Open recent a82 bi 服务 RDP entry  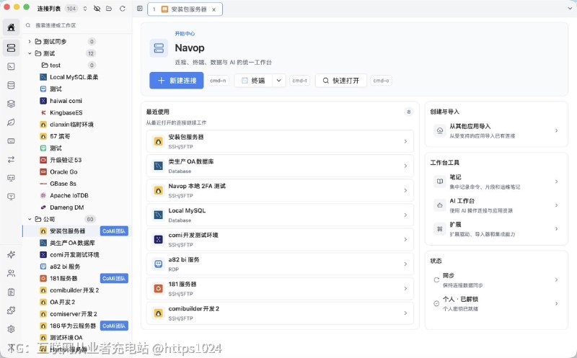(x=280, y=264)
